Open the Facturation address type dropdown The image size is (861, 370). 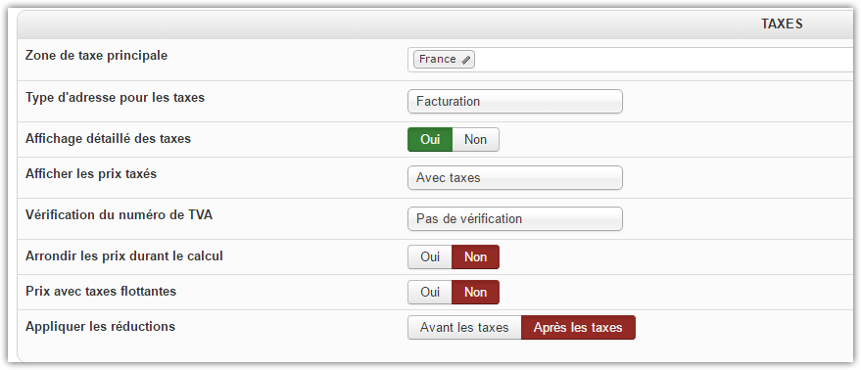515,102
